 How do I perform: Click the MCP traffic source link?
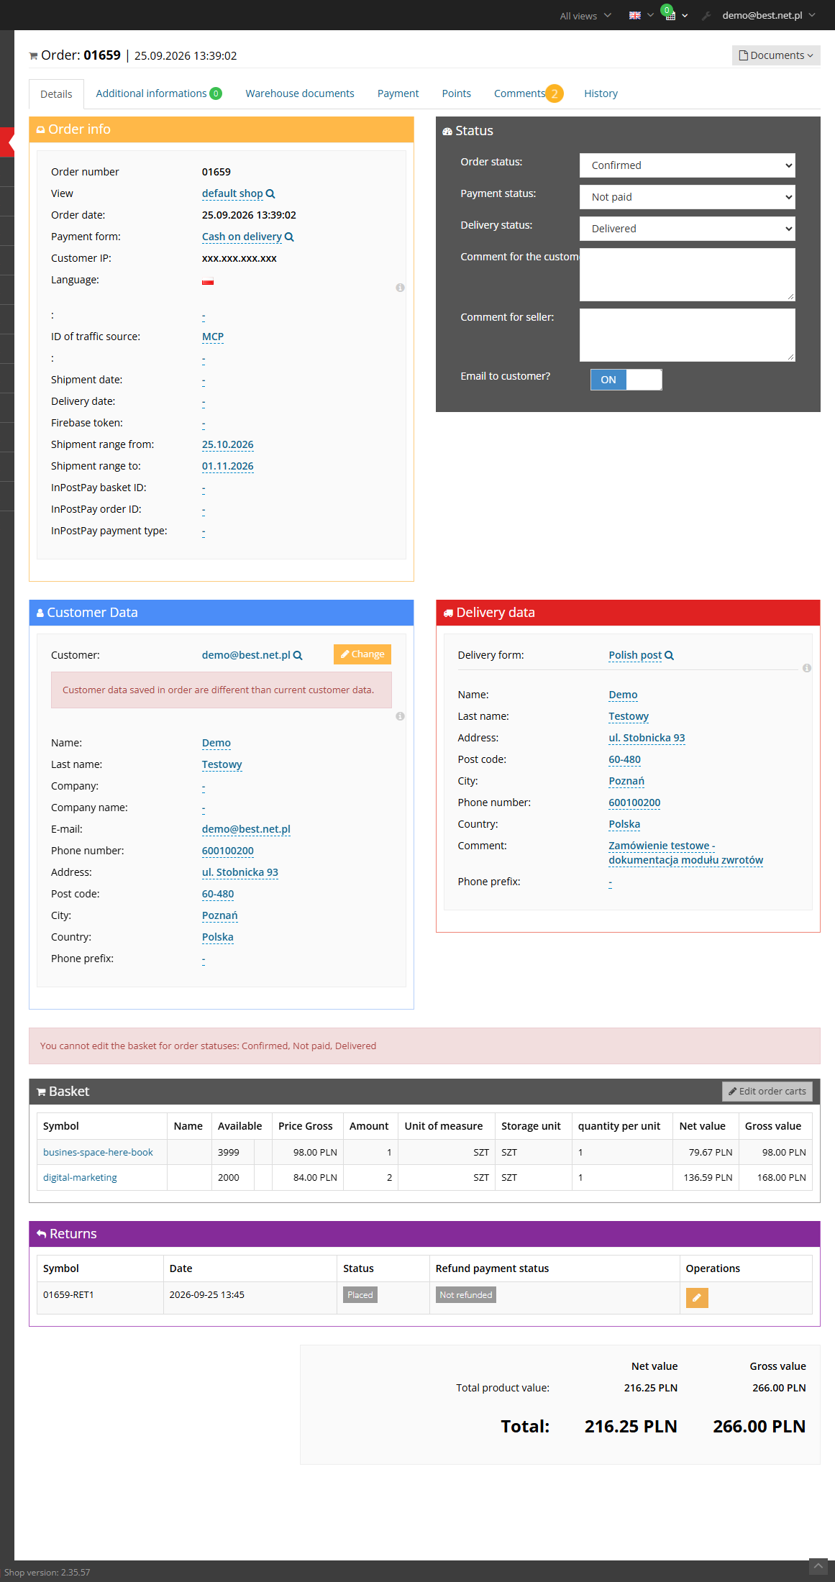click(213, 337)
